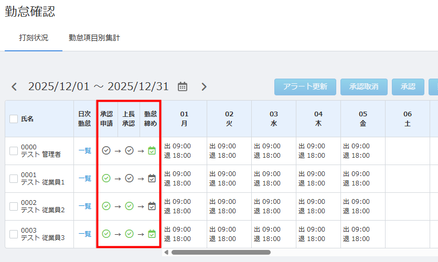Click attendance closing icon for 従業員1
Viewport: 438px width, 262px height.
click(x=152, y=179)
